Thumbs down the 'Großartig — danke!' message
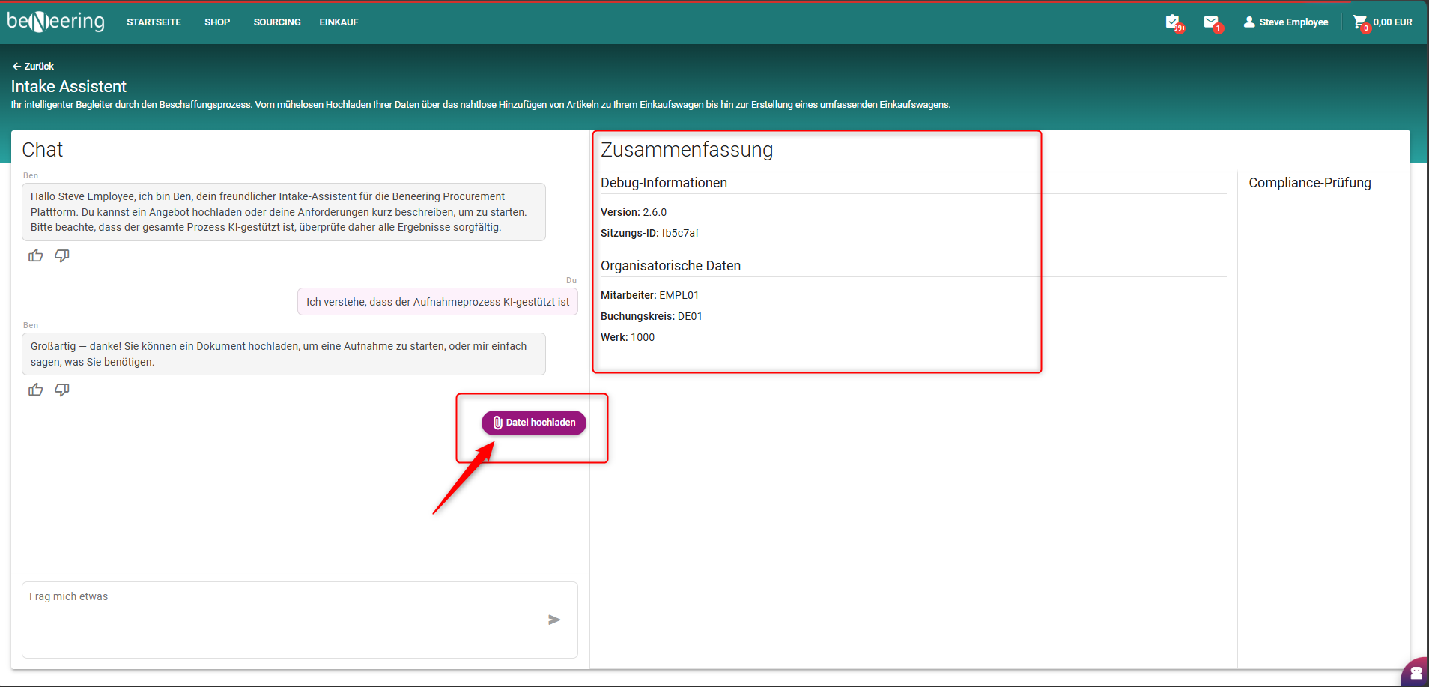Viewport: 1429px width, 687px height. click(62, 390)
